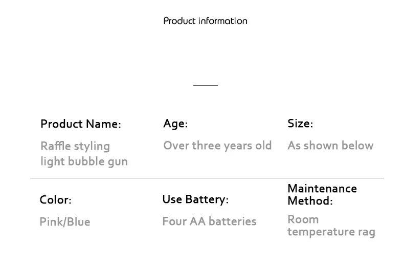The width and height of the screenshot is (404, 265).
Task: Click the 'Color:' label
Action: click(56, 199)
